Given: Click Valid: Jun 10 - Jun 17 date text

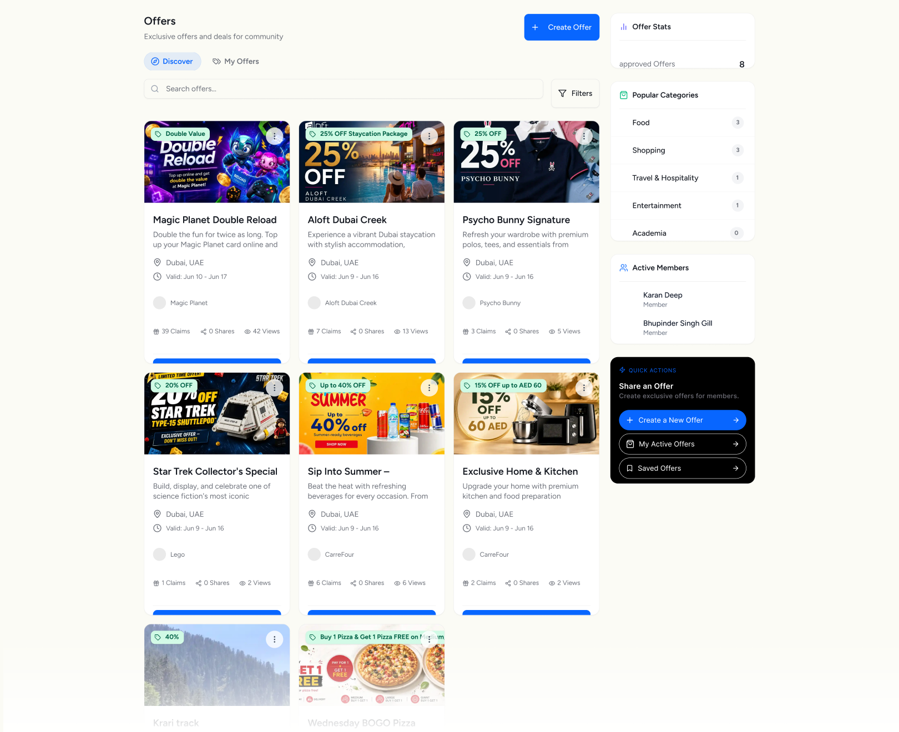Looking at the screenshot, I should click(196, 277).
